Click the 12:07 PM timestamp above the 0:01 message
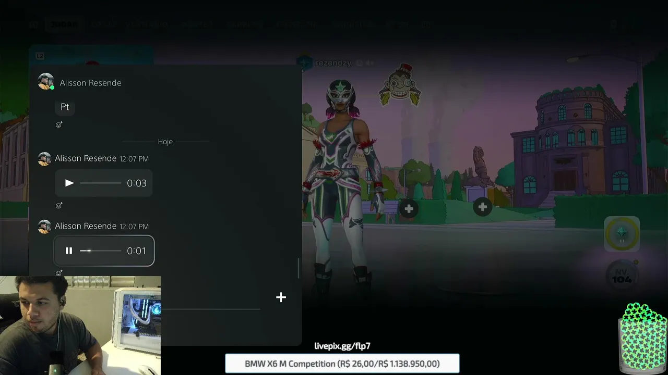This screenshot has width=668, height=375. (134, 227)
